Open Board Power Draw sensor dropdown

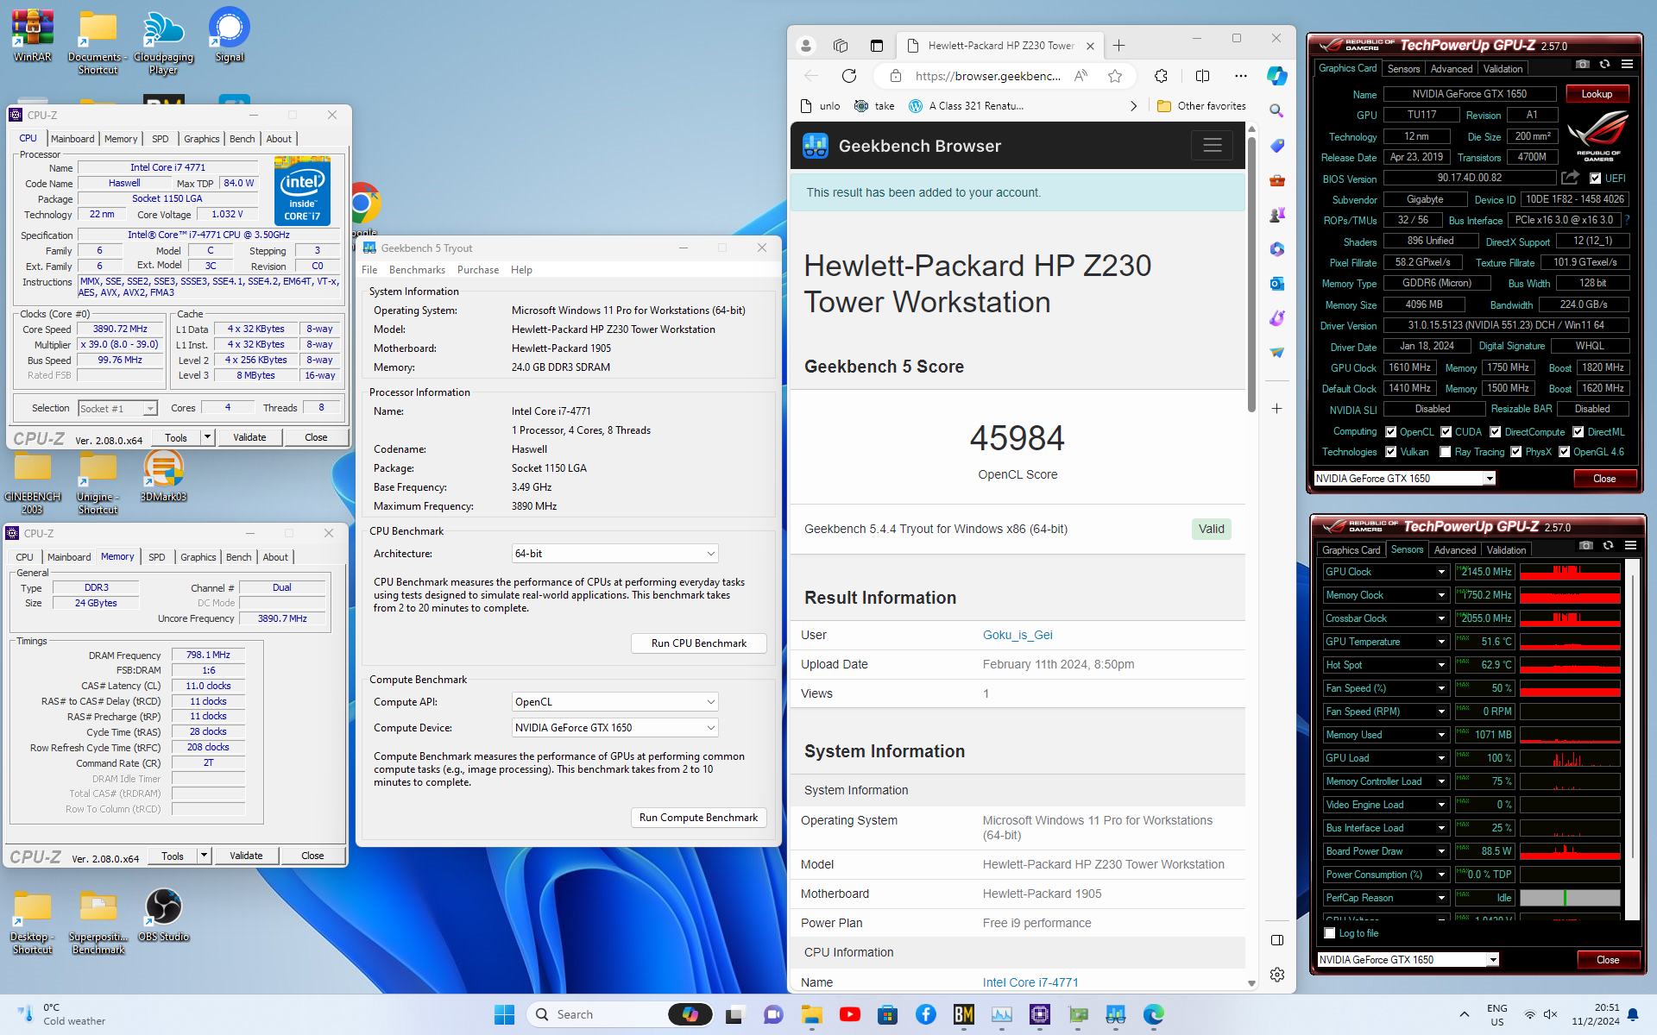[x=1441, y=851]
